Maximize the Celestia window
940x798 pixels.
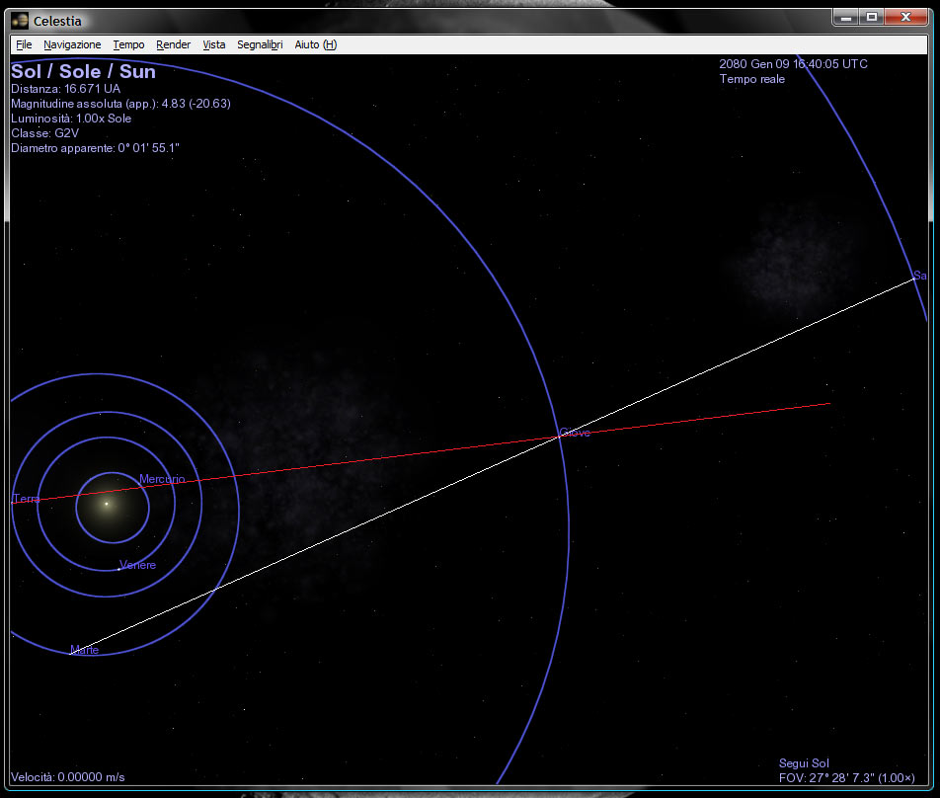[872, 18]
